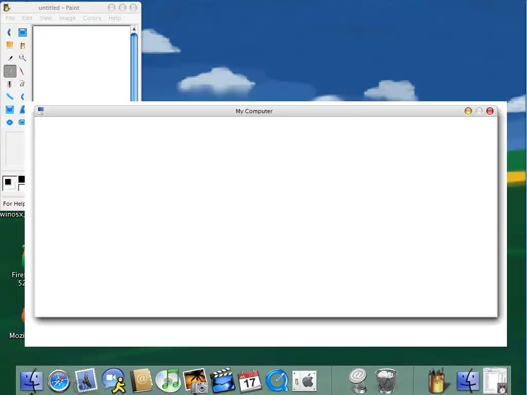Click the @ spring icon in the dock
This screenshot has width=527, height=395.
tap(358, 381)
